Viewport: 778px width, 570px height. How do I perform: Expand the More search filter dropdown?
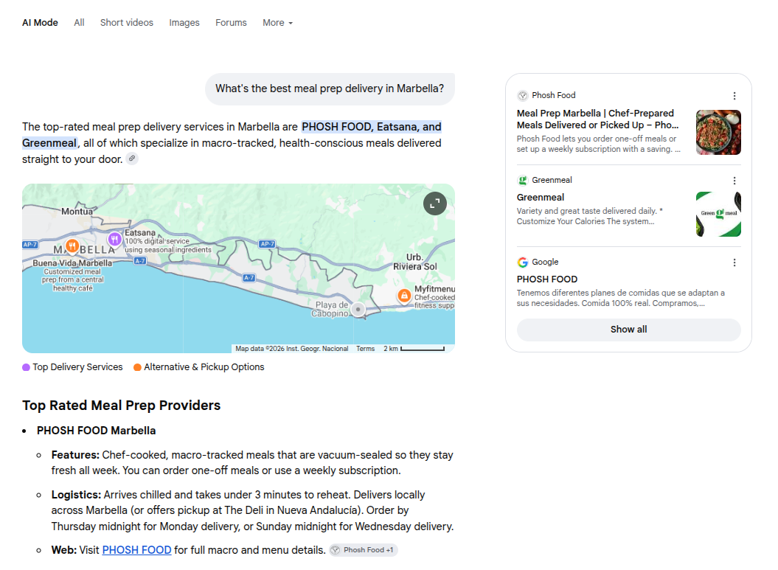click(x=277, y=23)
